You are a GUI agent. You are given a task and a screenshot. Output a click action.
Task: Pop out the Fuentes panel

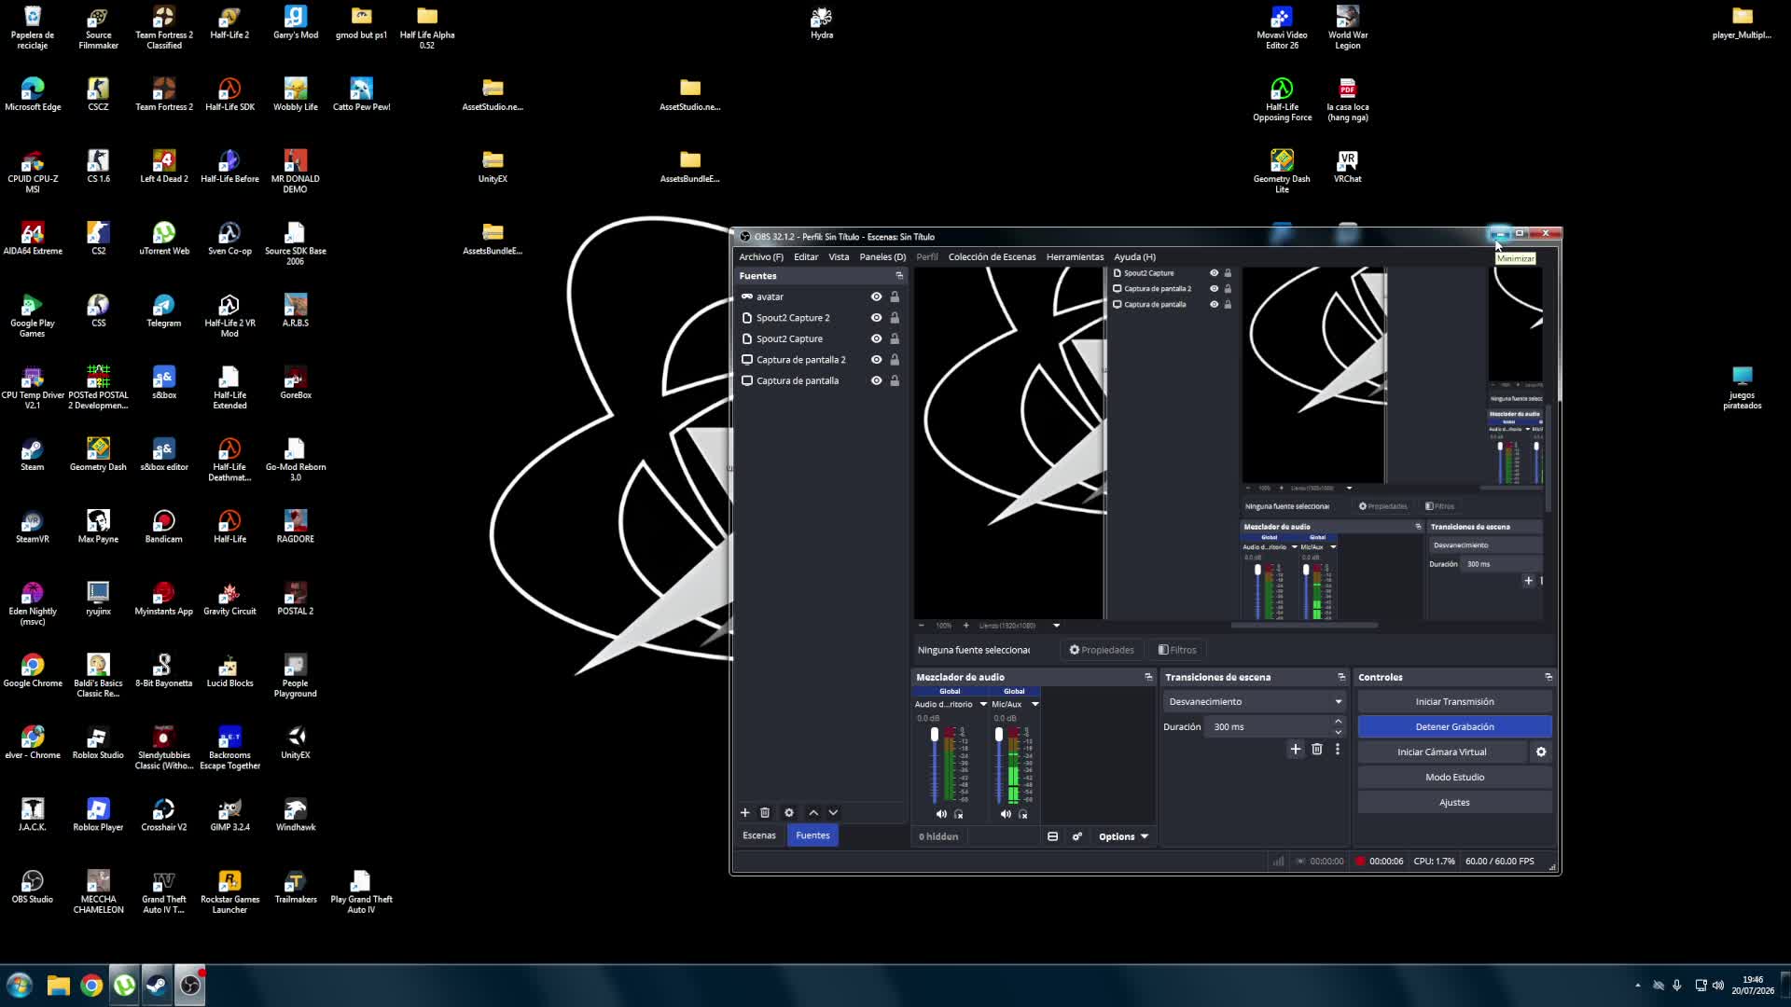[899, 276]
